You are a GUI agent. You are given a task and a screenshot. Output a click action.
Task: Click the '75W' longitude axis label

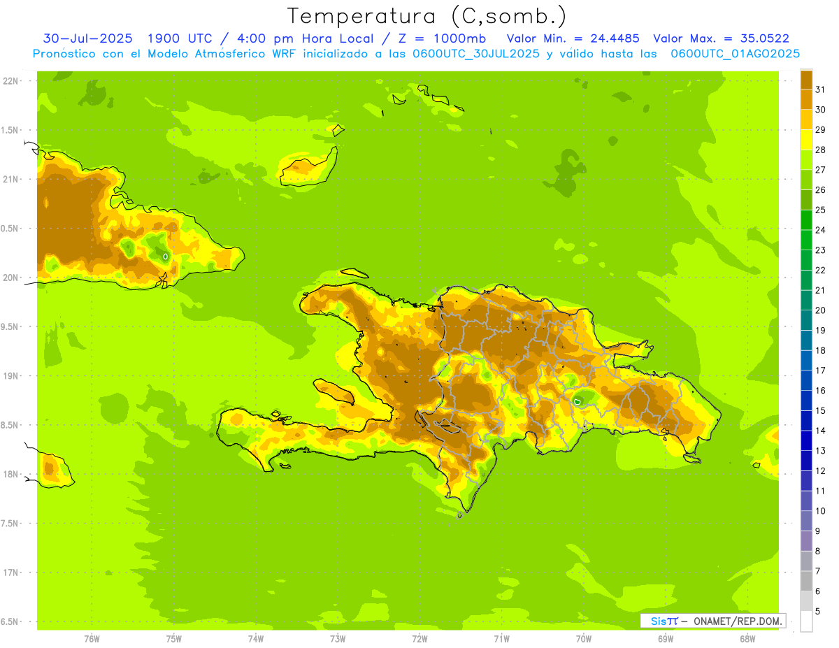[173, 639]
